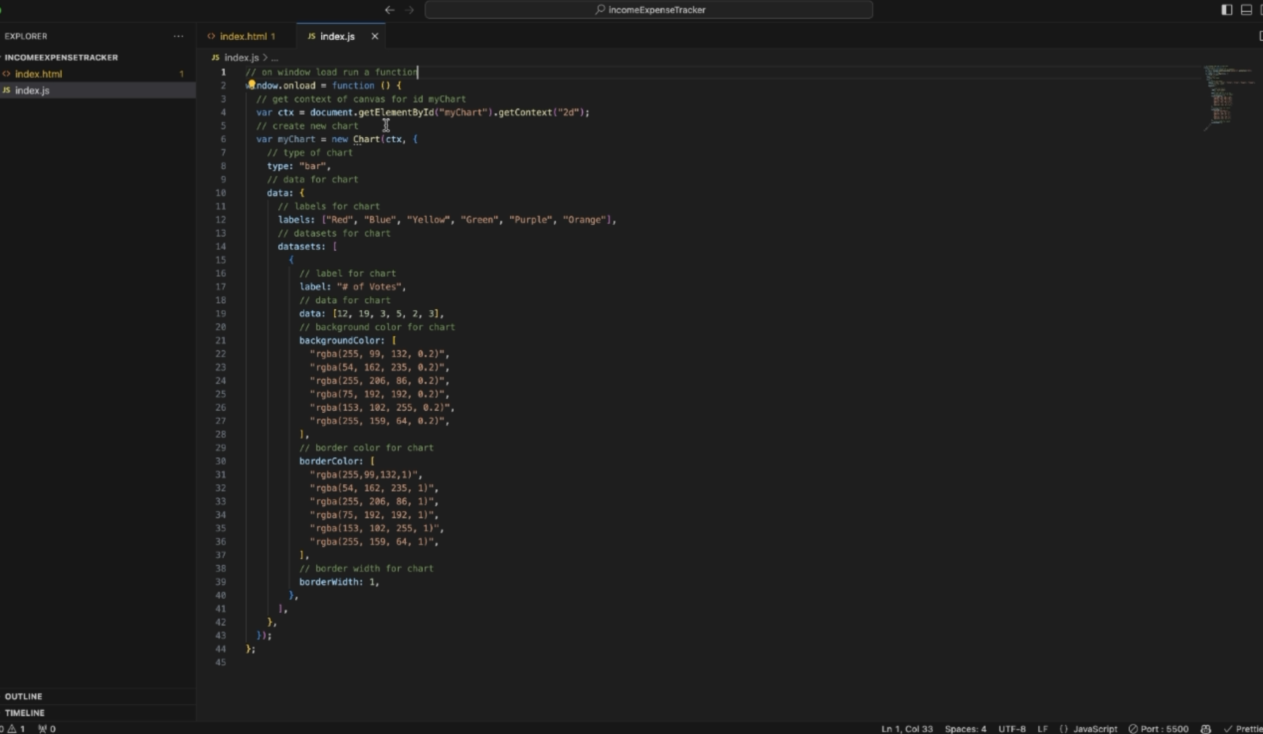
Task: Open index.html in the Explorer tree
Action: coord(39,74)
